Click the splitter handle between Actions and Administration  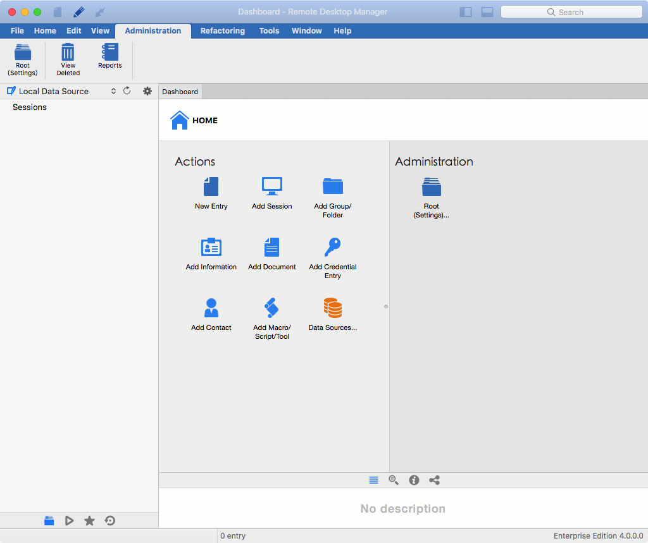(386, 307)
